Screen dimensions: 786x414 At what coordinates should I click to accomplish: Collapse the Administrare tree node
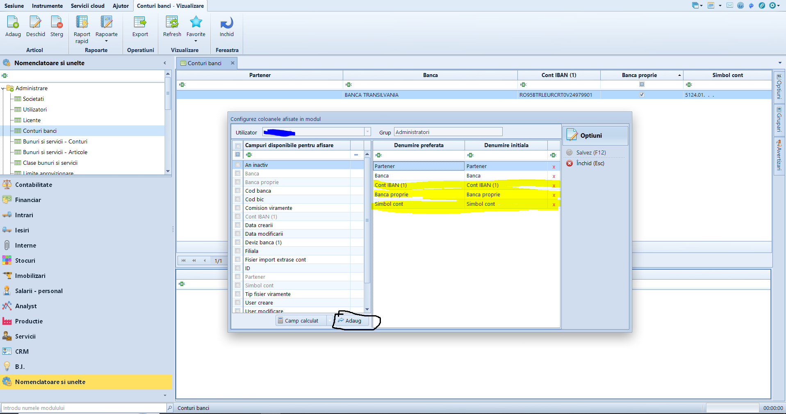pyautogui.click(x=3, y=88)
